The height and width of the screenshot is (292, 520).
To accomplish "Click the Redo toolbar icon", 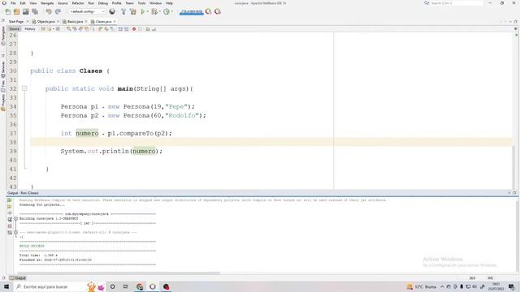I will pos(58,11).
